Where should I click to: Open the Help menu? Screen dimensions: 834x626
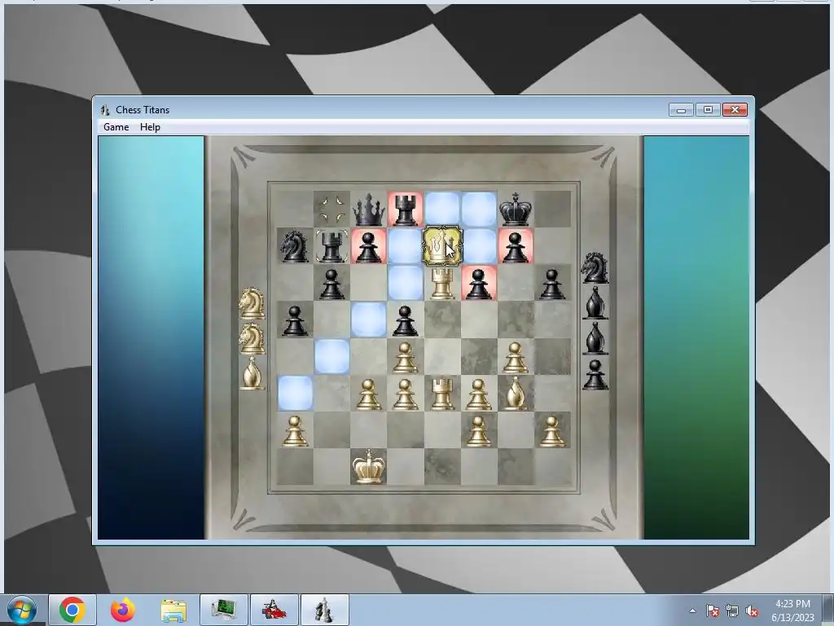(150, 126)
